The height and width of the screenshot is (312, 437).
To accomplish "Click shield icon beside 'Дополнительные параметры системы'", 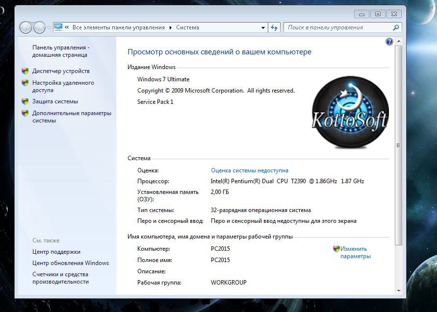I will click(25, 113).
